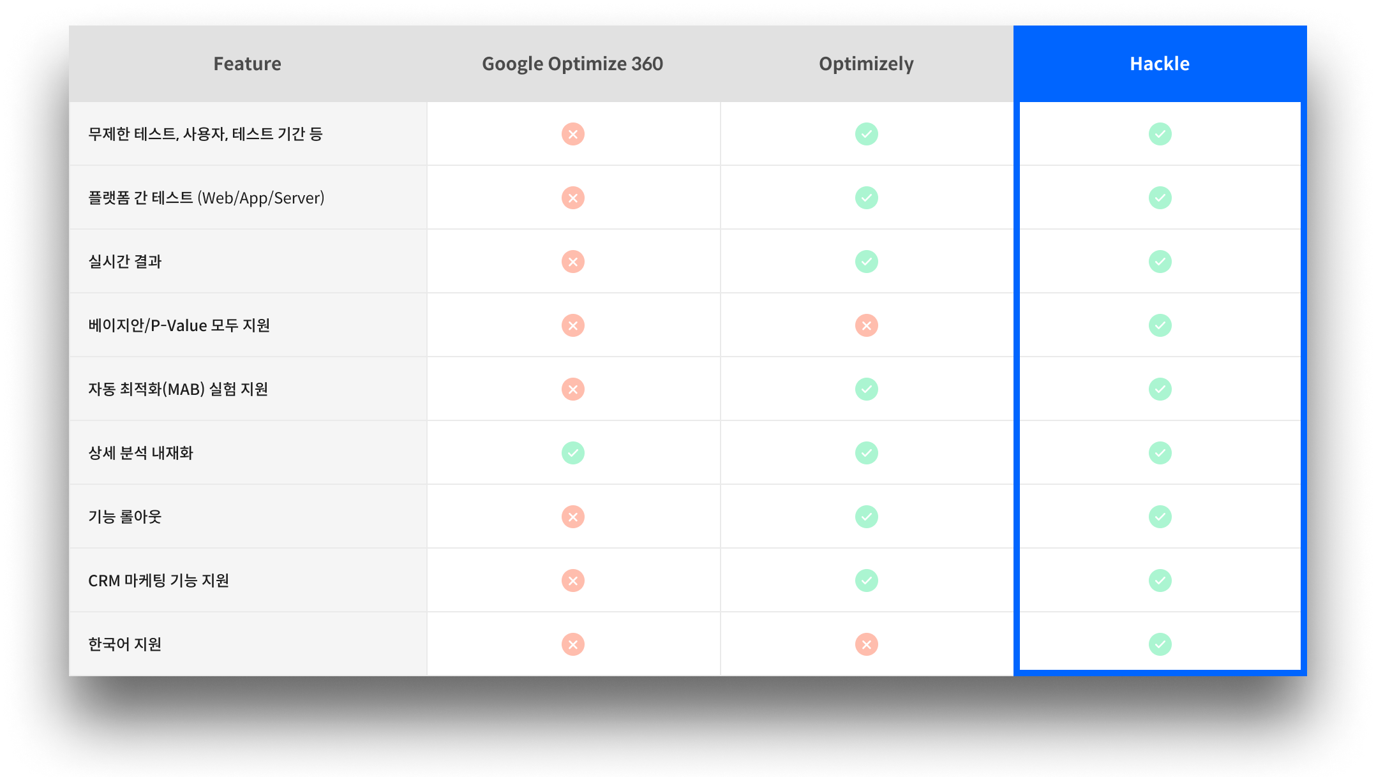Click Optimizely check for 플랫폼 간 테스트 row

[866, 198]
